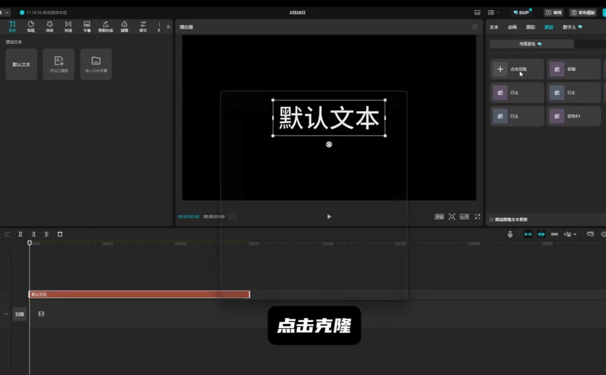
Task: Open the 特效 effects panel
Action: coord(50,26)
